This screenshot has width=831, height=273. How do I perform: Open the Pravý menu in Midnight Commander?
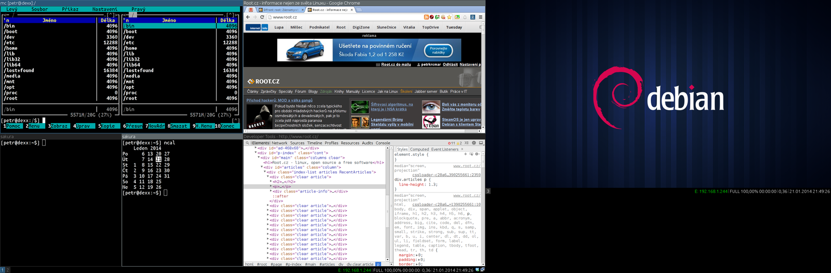click(138, 9)
